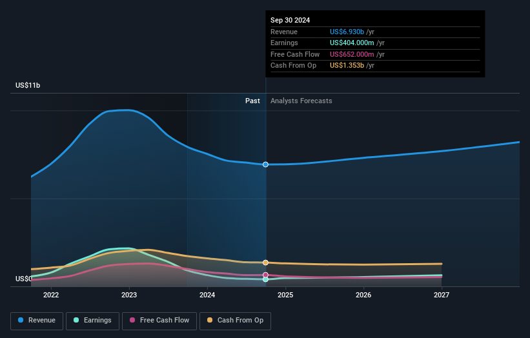The height and width of the screenshot is (338, 530).
Task: Click the 2023 x-axis label
Action: [129, 295]
